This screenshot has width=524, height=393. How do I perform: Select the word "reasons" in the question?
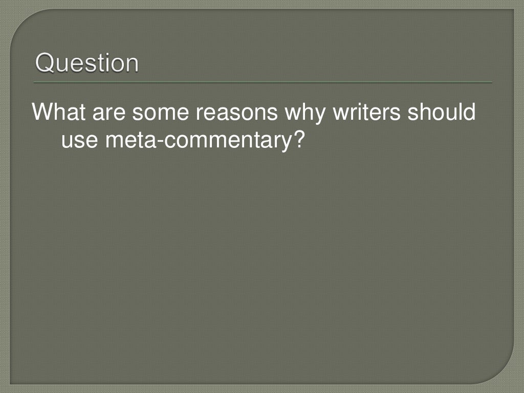(x=237, y=112)
